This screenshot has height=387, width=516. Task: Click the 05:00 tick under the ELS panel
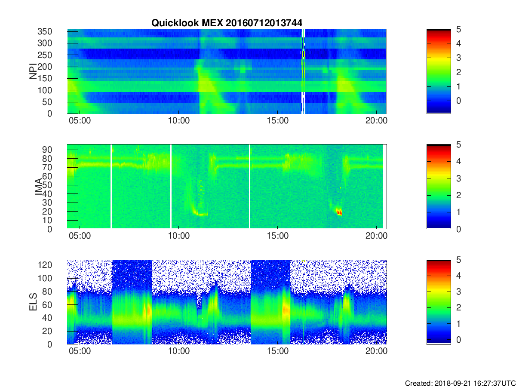(80, 351)
